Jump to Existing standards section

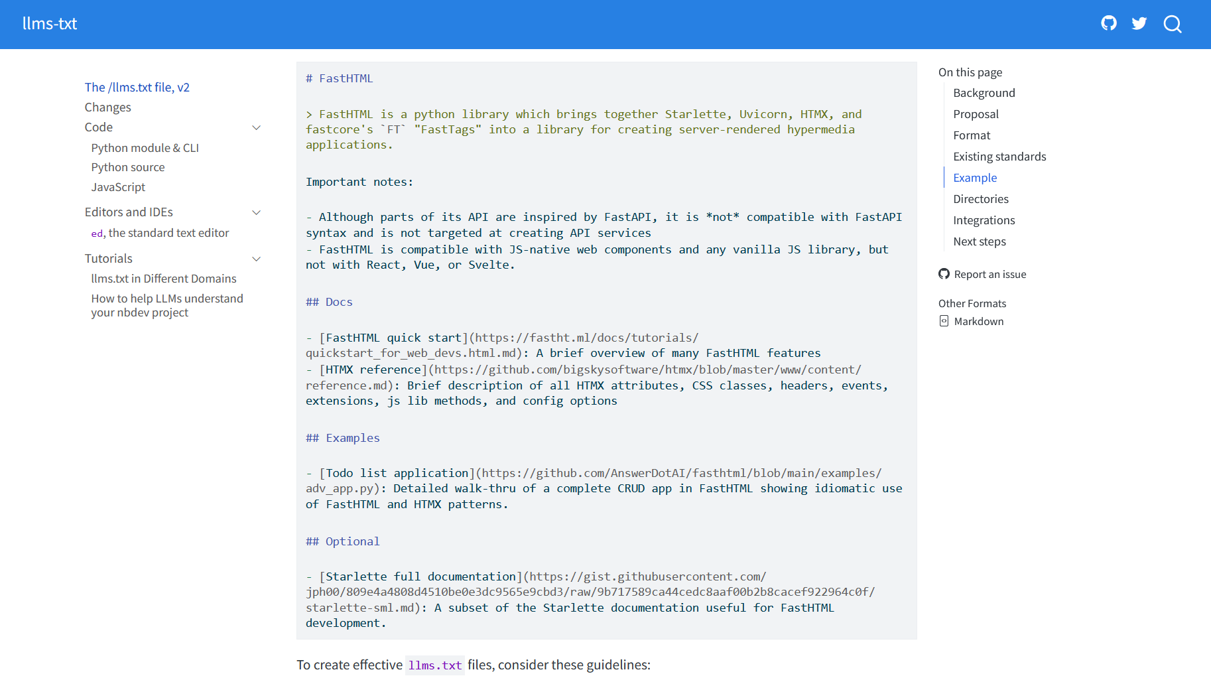point(999,157)
